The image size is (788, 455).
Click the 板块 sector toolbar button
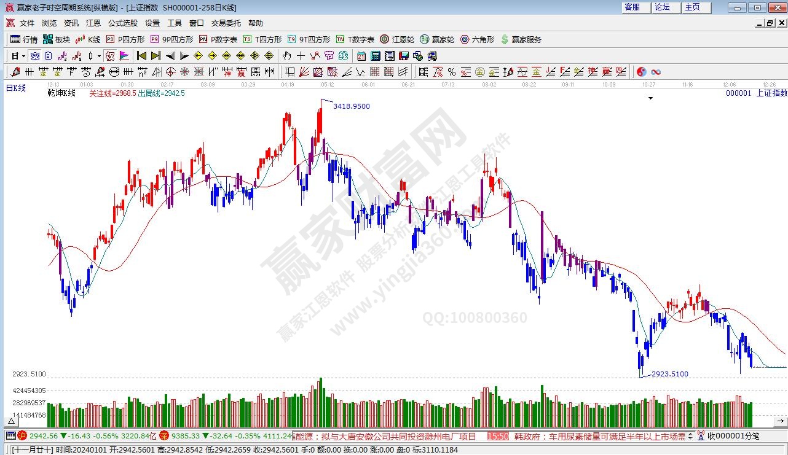pyautogui.click(x=57, y=39)
